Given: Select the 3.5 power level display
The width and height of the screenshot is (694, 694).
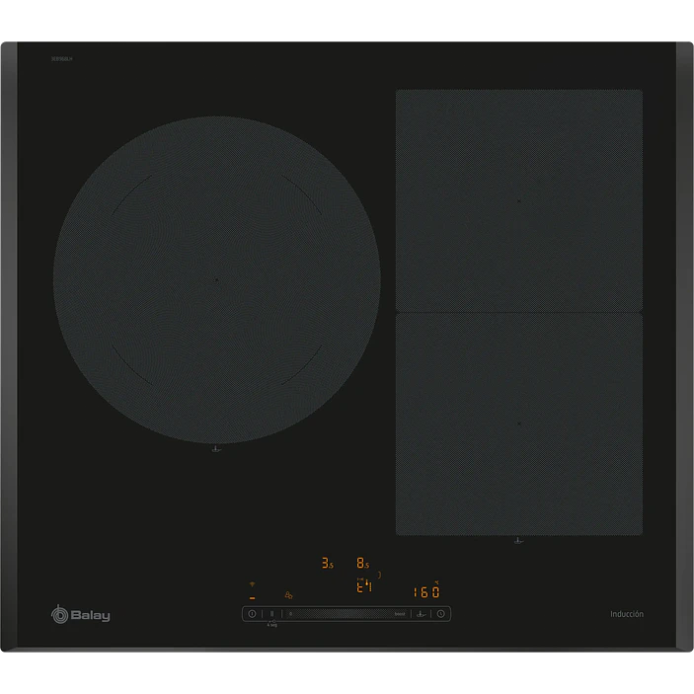Looking at the screenshot, I should [327, 563].
